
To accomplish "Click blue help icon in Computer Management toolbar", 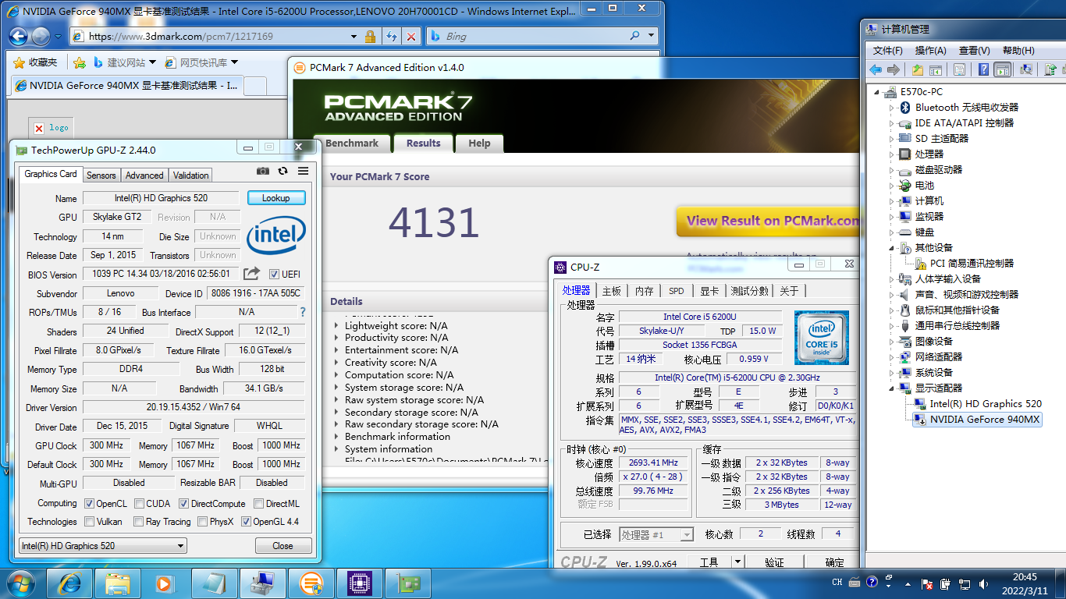I will [x=984, y=69].
